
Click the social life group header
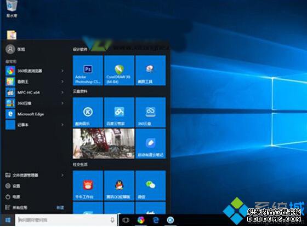click(x=80, y=165)
